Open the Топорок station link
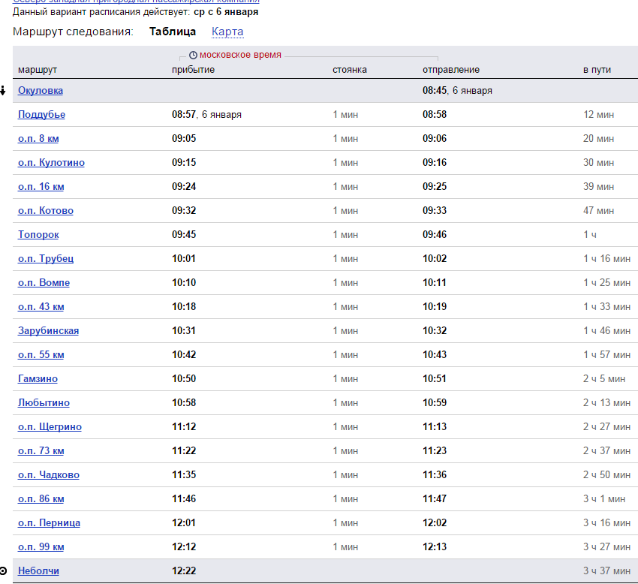This screenshot has width=638, height=584. (38, 235)
